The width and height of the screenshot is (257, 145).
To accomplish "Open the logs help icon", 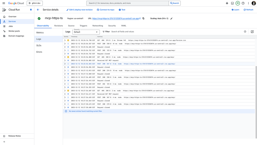I will [245, 31].
